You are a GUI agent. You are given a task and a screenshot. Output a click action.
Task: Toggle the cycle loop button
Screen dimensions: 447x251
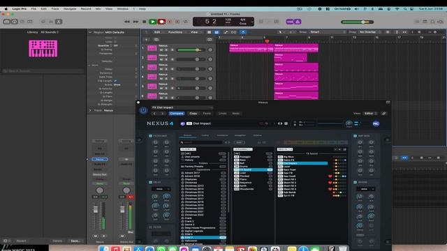click(x=186, y=22)
